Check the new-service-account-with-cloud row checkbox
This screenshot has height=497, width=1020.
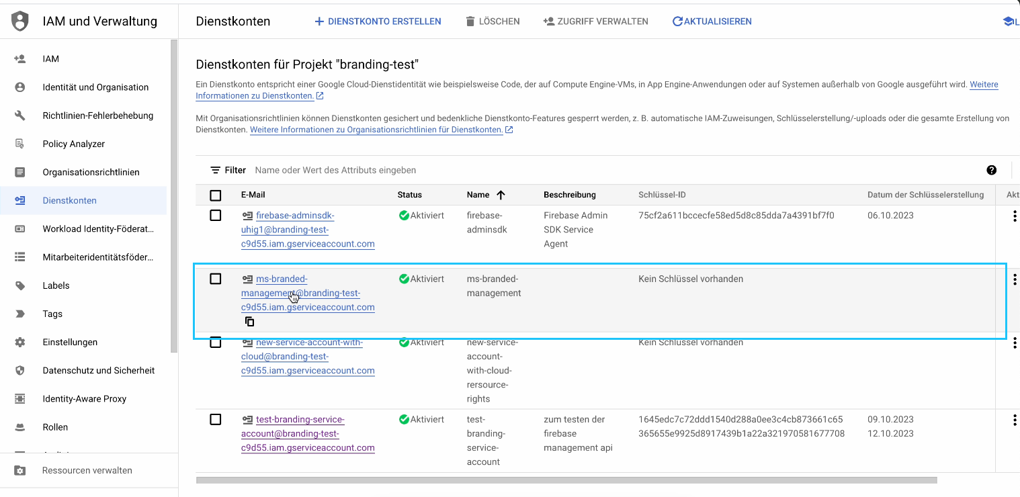point(215,343)
